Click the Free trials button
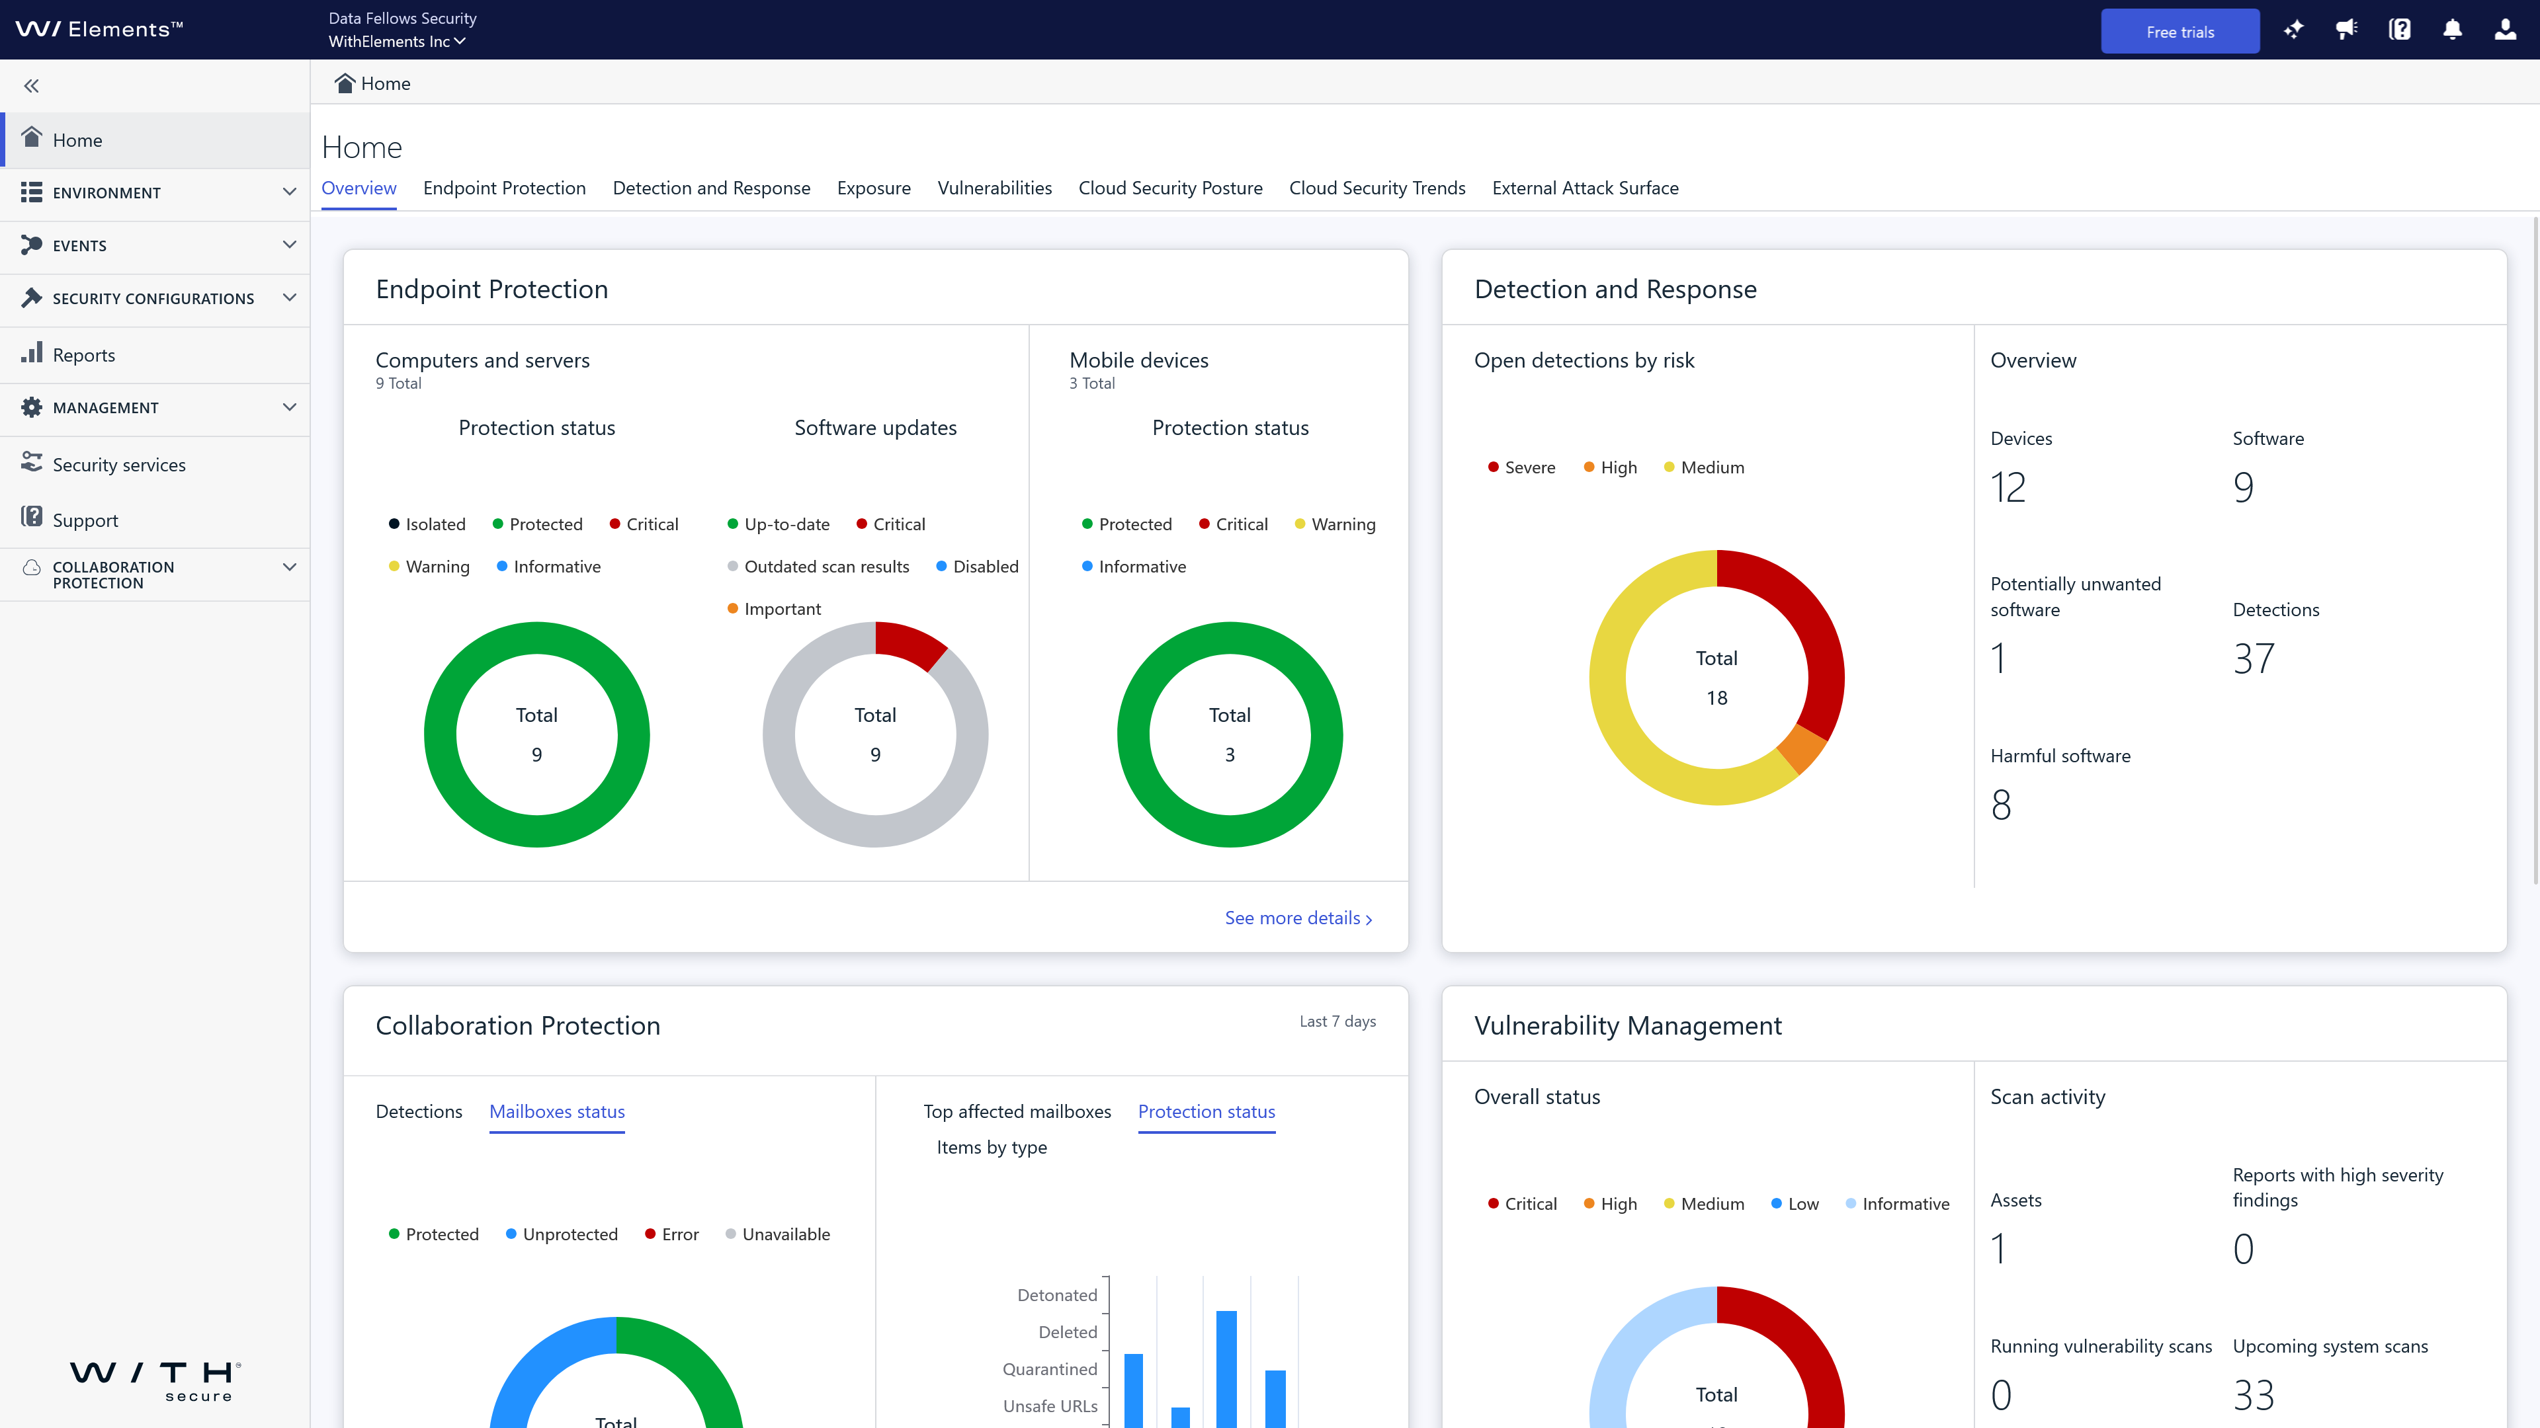Viewport: 2540px width, 1428px height. [x=2180, y=32]
